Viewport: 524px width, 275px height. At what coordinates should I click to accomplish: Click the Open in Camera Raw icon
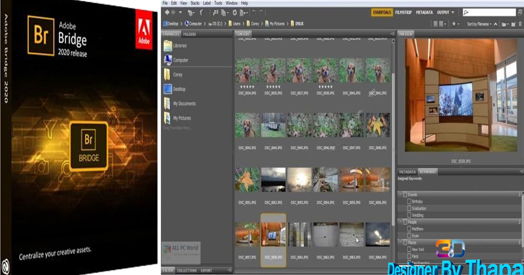(234, 12)
